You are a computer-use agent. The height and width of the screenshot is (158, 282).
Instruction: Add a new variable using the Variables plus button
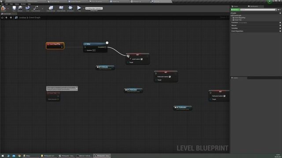click(280, 28)
